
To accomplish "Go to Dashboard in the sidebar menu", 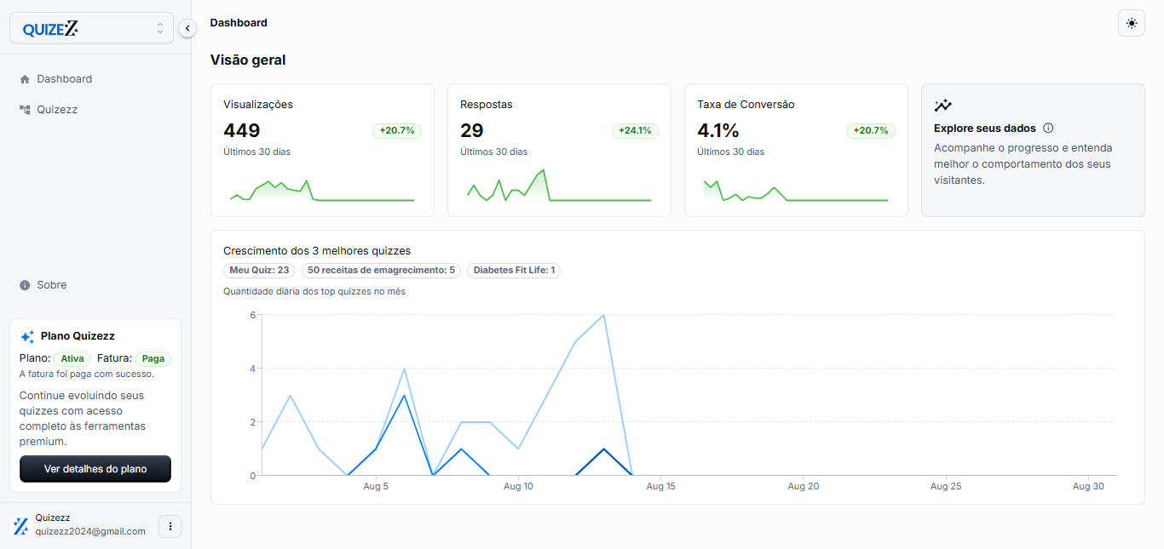I will [x=64, y=79].
